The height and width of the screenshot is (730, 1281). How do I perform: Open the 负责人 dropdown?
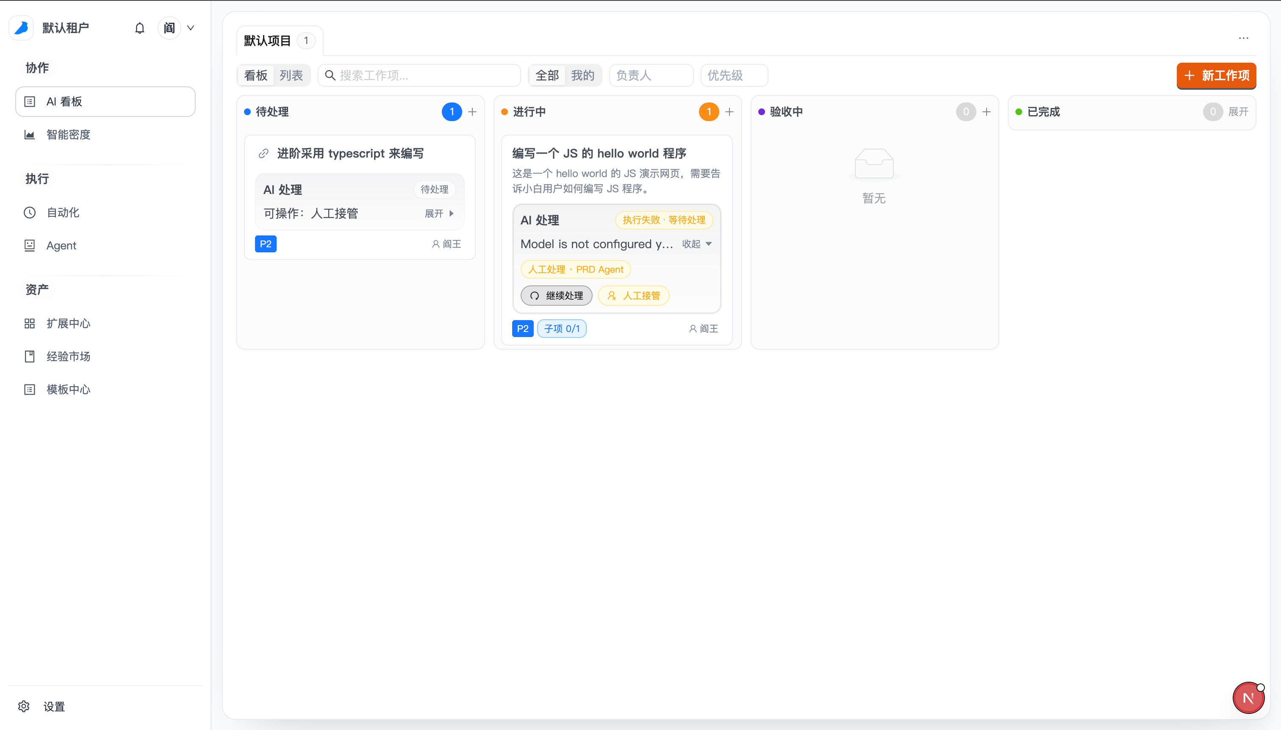[651, 75]
